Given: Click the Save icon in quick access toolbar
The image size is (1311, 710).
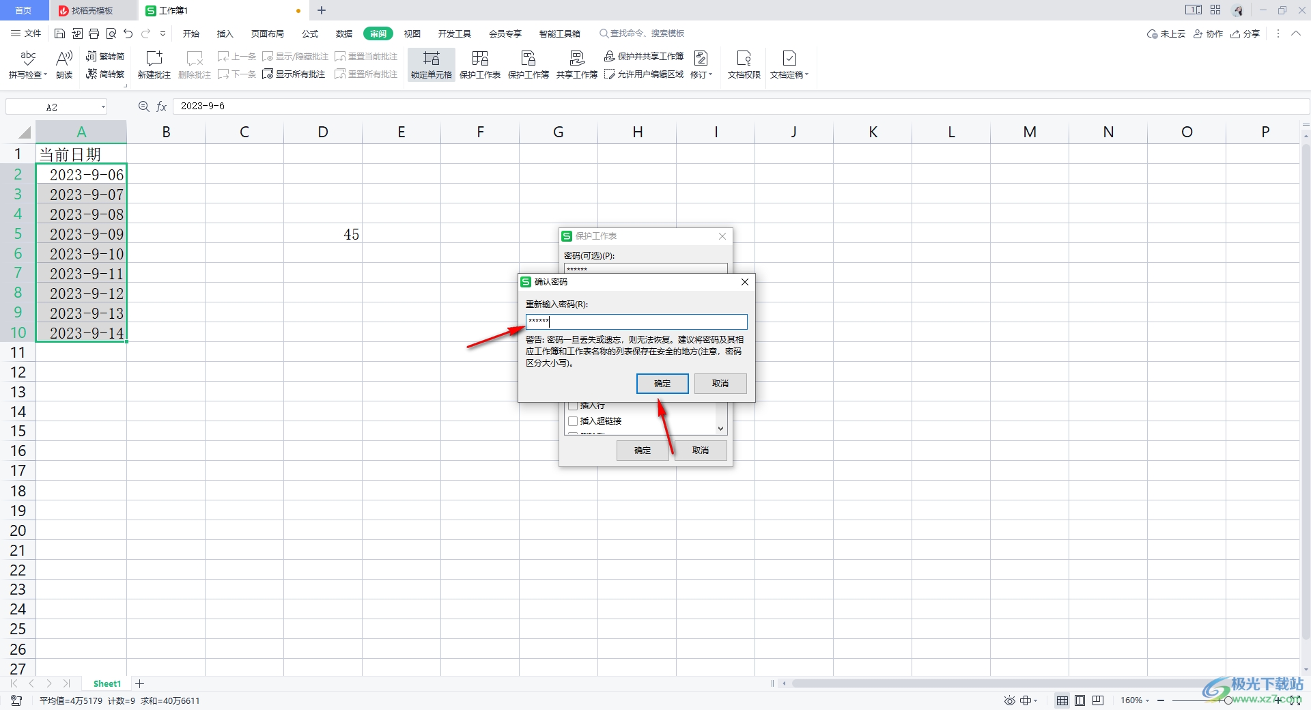Looking at the screenshot, I should [59, 33].
